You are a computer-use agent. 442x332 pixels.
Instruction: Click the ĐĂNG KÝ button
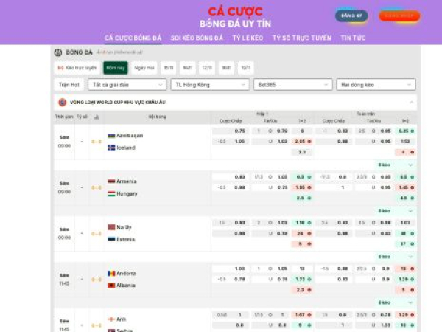(352, 15)
